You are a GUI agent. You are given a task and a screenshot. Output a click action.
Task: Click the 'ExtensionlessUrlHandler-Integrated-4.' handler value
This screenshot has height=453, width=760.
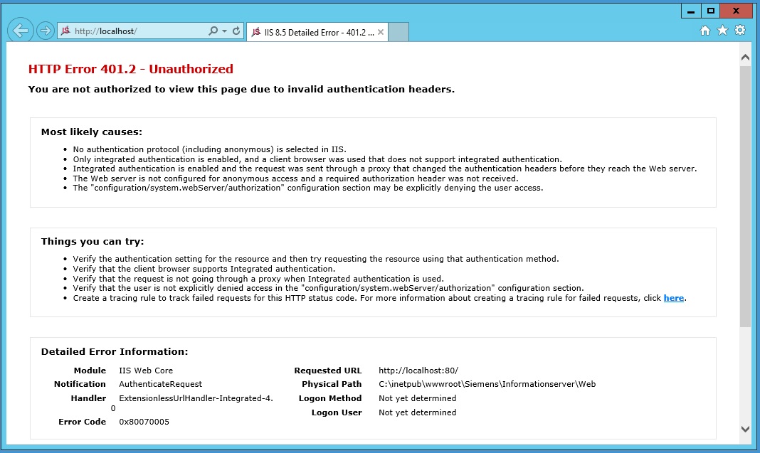coord(196,398)
